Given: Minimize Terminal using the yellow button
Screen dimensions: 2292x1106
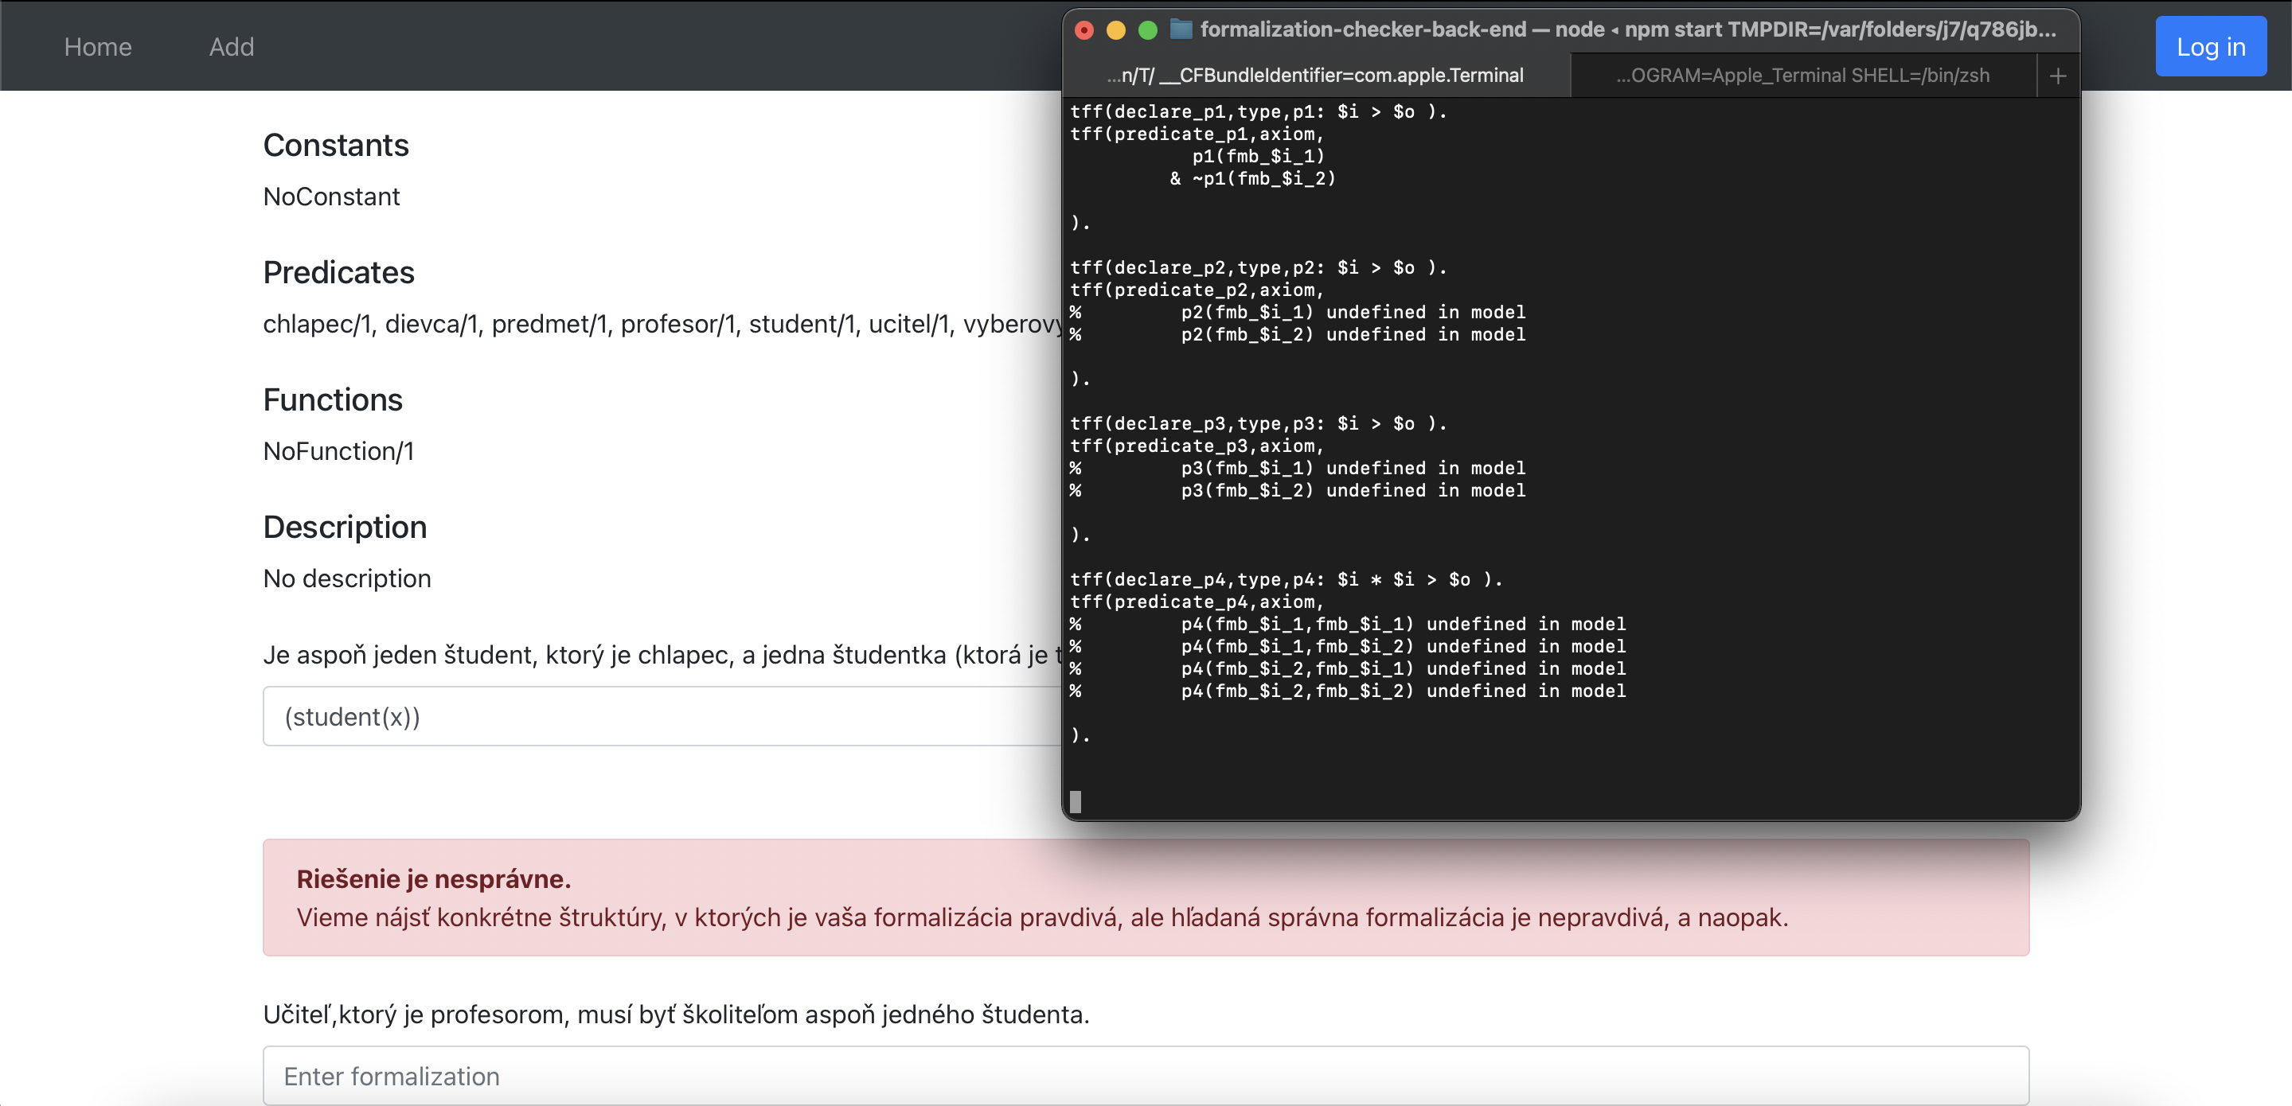Looking at the screenshot, I should (x=1116, y=30).
